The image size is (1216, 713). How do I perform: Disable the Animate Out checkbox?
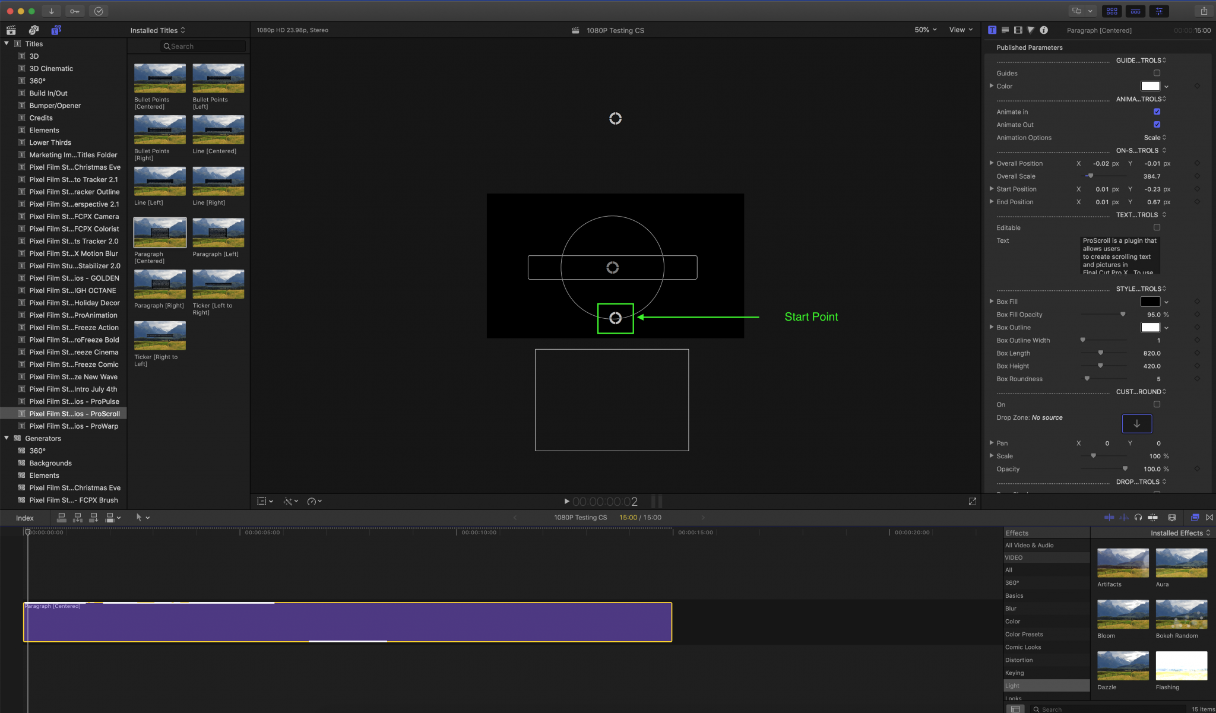(x=1157, y=125)
